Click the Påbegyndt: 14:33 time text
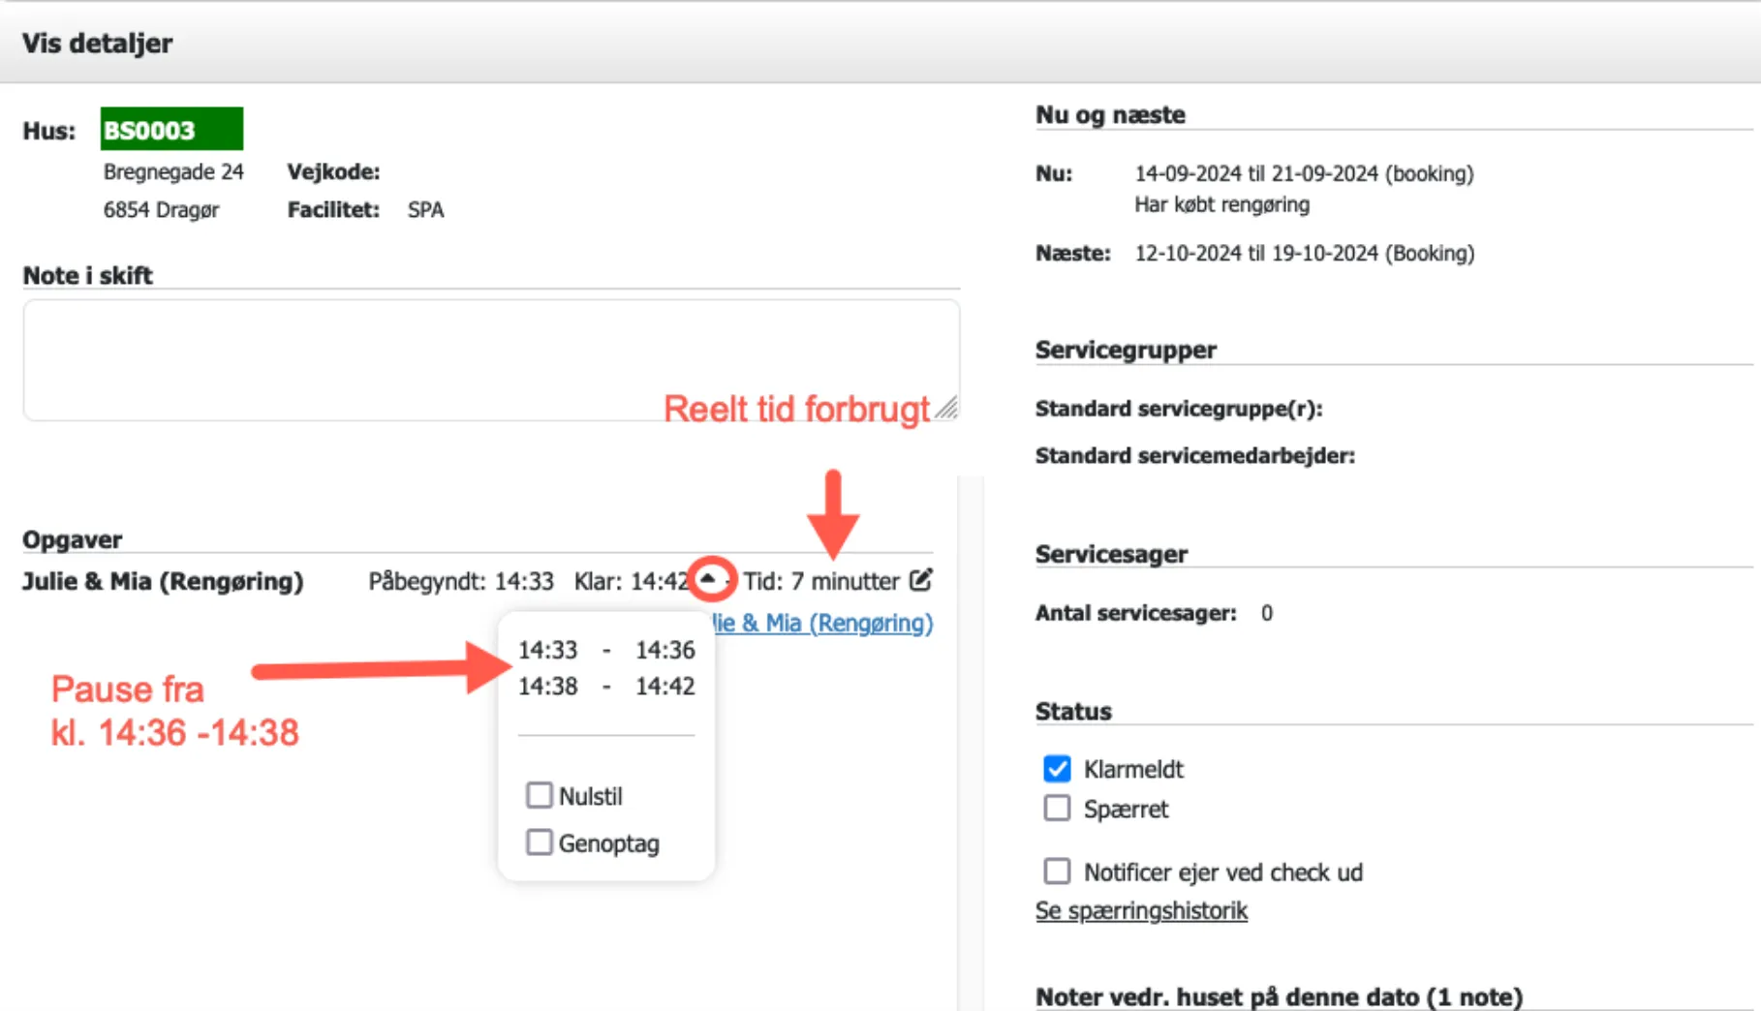1761x1011 pixels. click(461, 580)
